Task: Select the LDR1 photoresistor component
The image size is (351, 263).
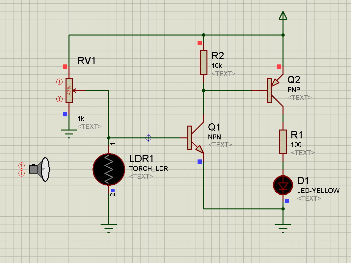Action: pos(109,169)
